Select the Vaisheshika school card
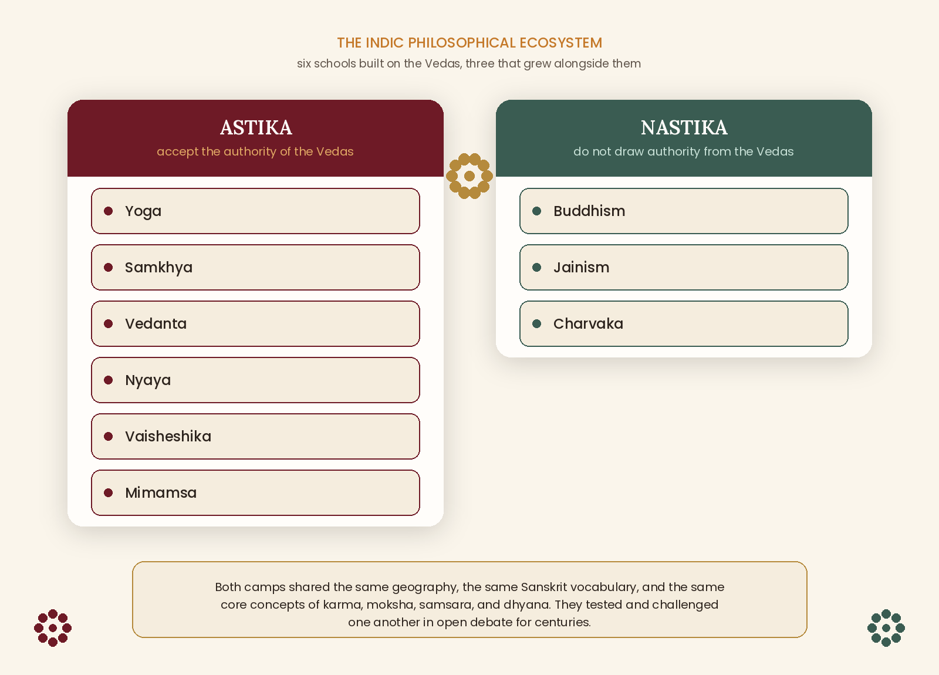Viewport: 939px width, 675px height. (x=255, y=436)
